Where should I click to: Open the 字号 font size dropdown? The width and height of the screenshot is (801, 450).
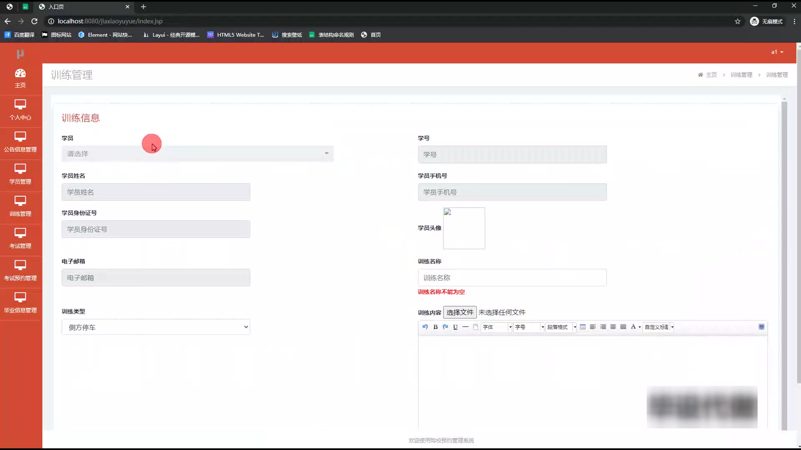(x=529, y=327)
